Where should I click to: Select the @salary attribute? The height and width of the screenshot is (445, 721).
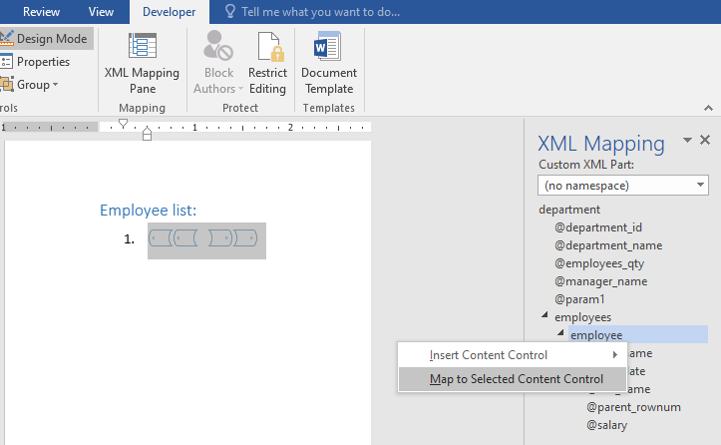click(606, 425)
